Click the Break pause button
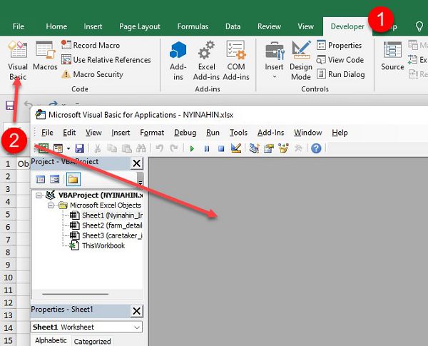The height and width of the screenshot is (346, 428). (207, 148)
